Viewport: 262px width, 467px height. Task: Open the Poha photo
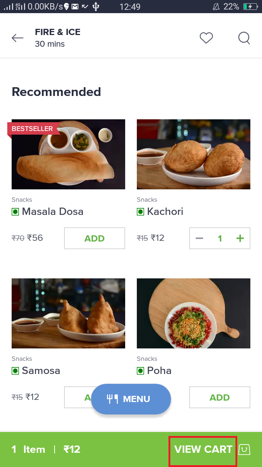click(194, 313)
